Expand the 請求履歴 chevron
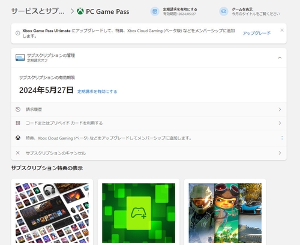 [x=280, y=110]
